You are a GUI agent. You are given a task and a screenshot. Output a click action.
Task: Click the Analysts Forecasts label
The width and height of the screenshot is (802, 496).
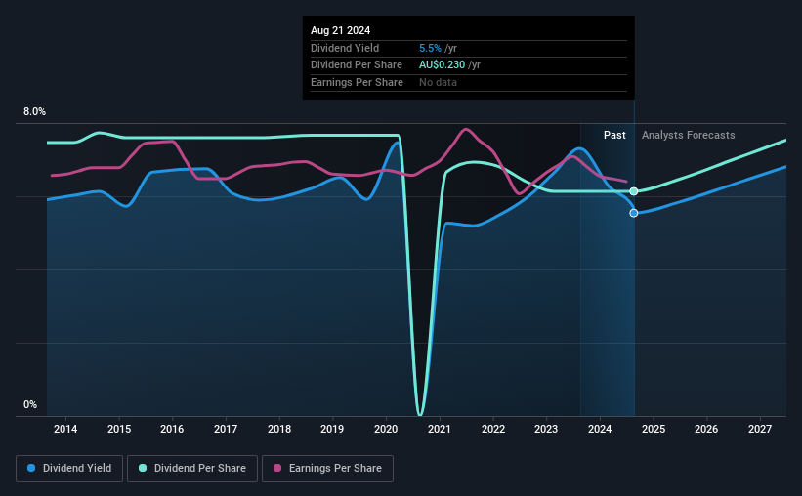pyautogui.click(x=689, y=135)
